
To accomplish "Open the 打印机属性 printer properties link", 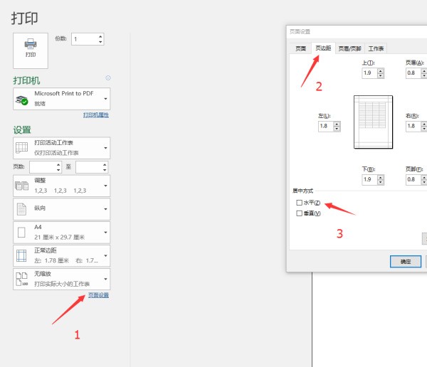I will (96, 115).
